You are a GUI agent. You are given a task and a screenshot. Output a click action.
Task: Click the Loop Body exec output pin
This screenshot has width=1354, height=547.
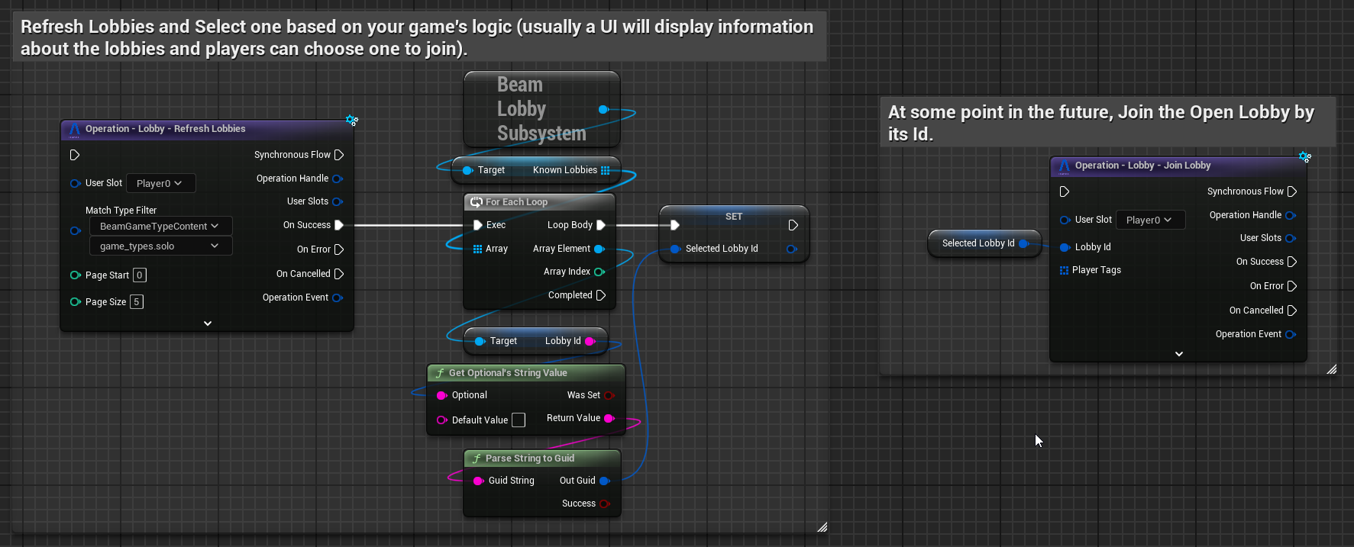601,225
